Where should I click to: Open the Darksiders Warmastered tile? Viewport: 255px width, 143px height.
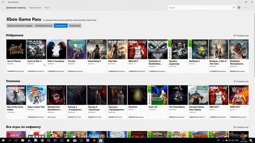(239, 56)
